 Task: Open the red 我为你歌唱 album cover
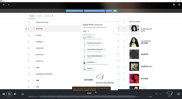pyautogui.click(x=134, y=79)
